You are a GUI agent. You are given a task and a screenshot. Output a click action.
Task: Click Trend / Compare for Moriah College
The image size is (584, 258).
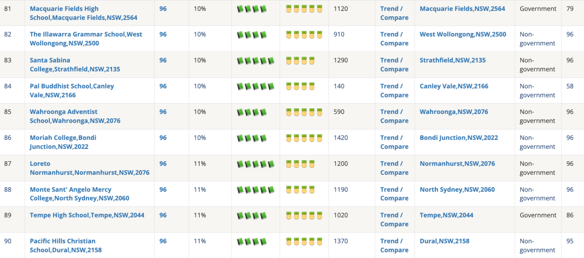click(x=394, y=142)
